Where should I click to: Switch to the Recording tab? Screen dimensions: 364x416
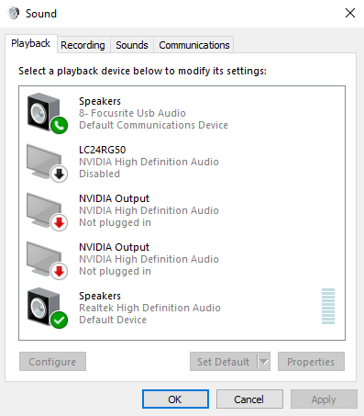[83, 45]
